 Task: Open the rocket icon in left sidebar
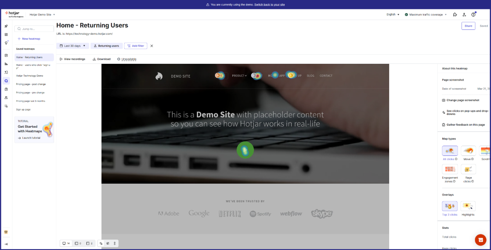pyautogui.click(x=6, y=26)
